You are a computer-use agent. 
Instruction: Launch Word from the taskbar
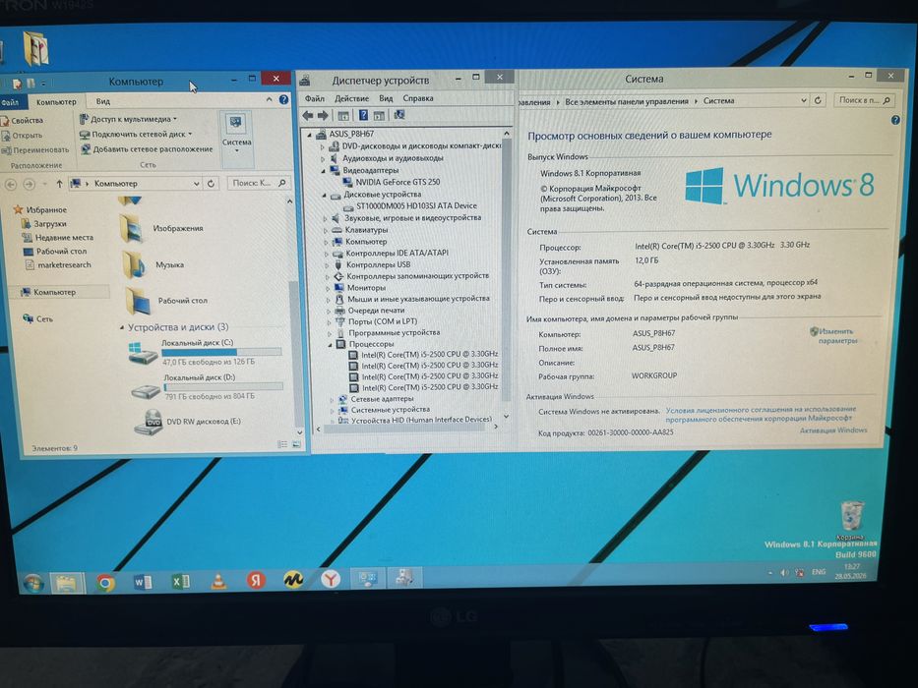click(143, 582)
